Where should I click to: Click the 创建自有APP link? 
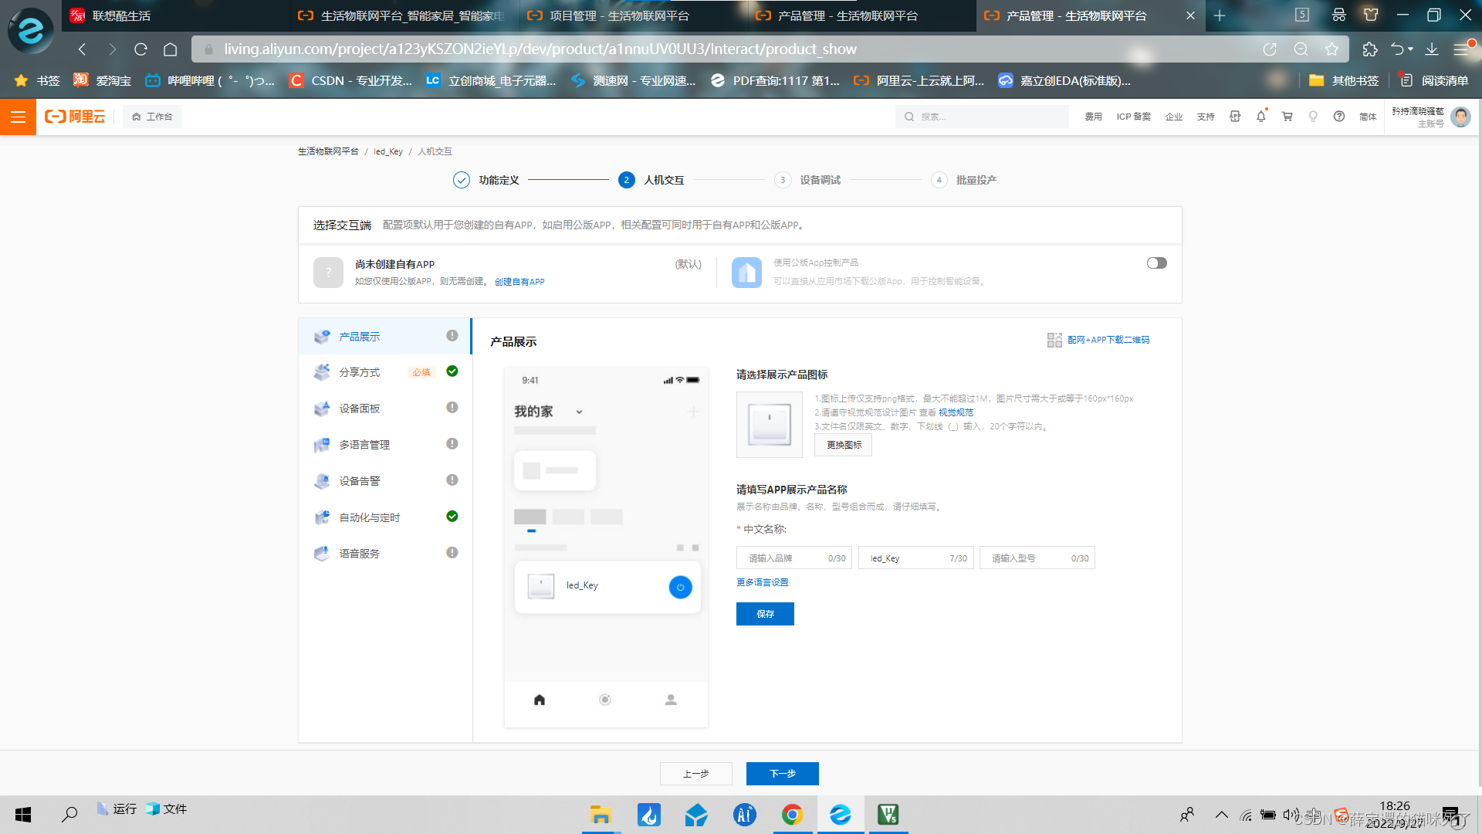pos(519,282)
